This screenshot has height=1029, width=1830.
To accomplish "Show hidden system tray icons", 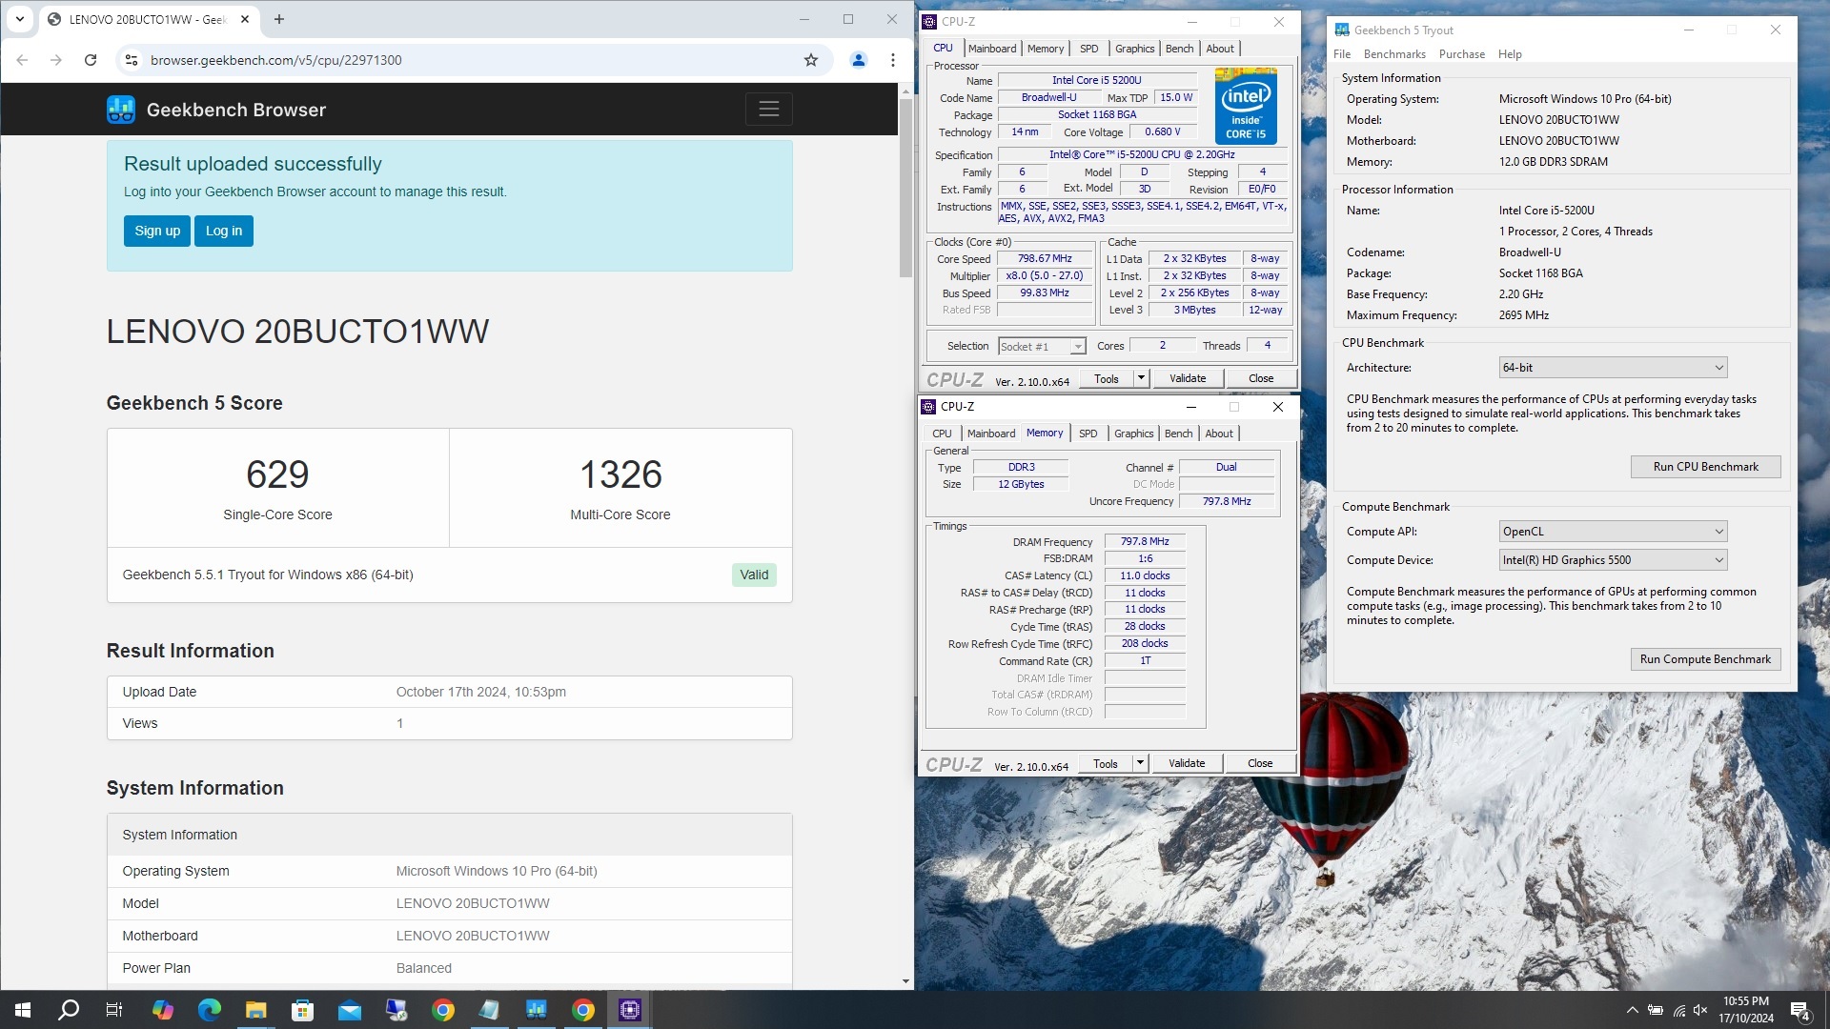I will [1632, 1010].
